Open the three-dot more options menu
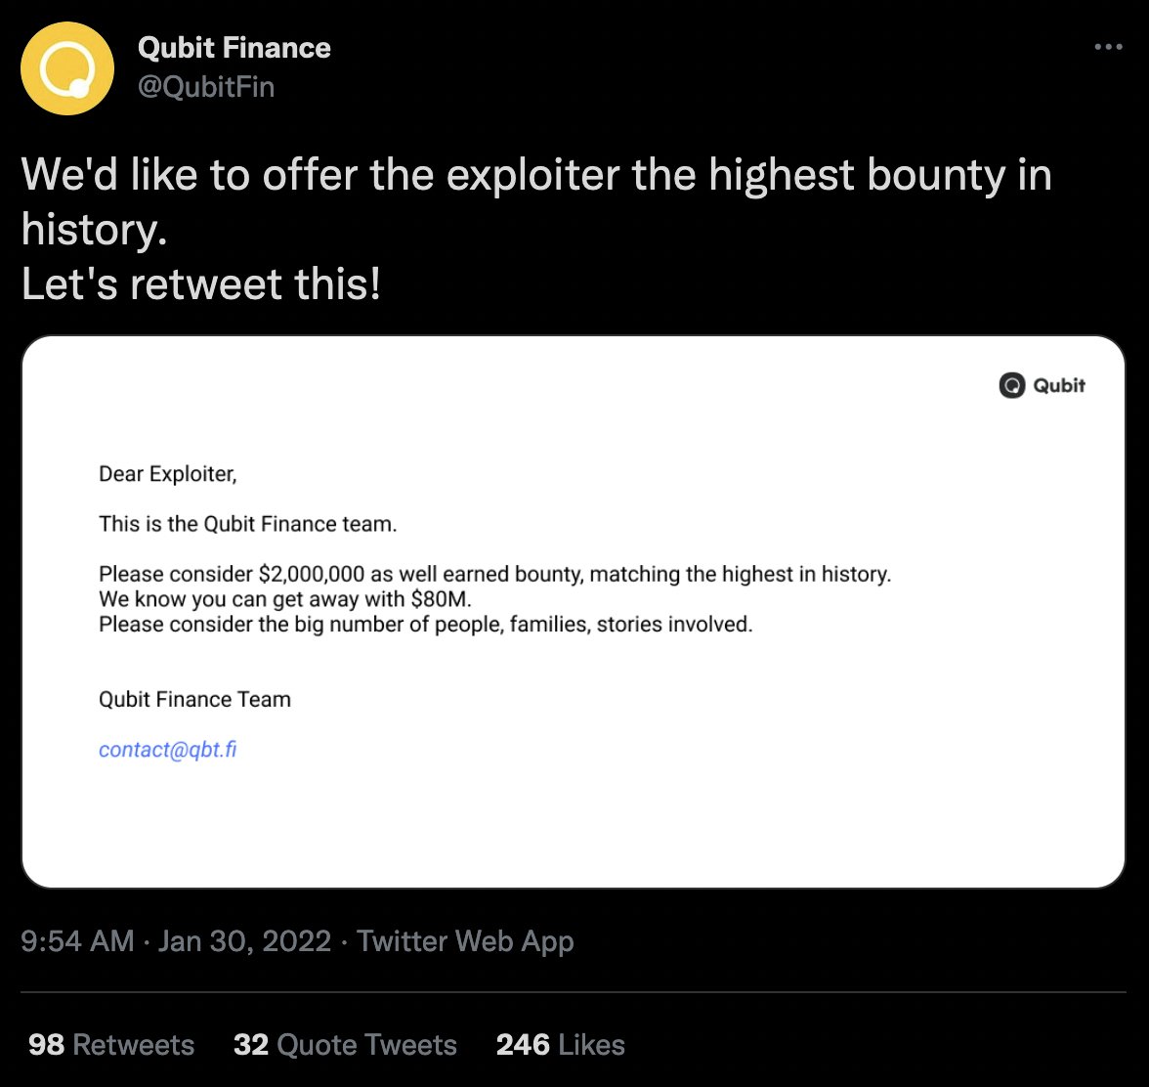Screen dimensions: 1149x1087 pos(1108,47)
